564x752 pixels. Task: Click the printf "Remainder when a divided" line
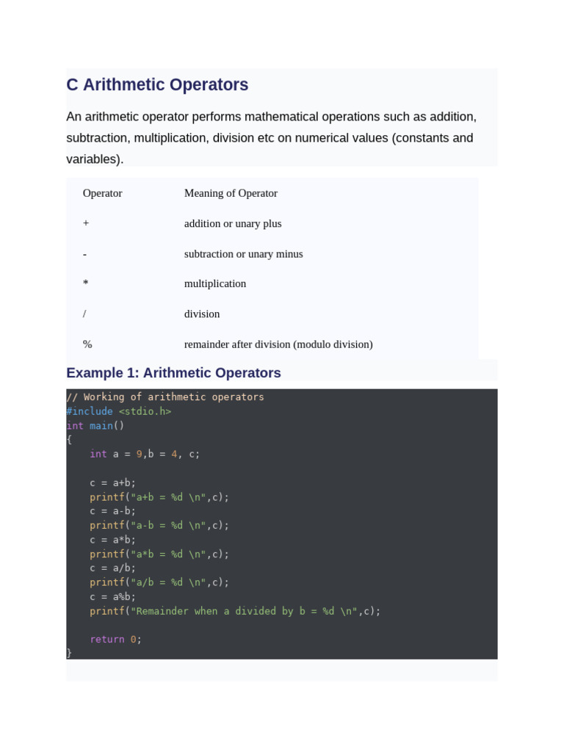tap(235, 611)
